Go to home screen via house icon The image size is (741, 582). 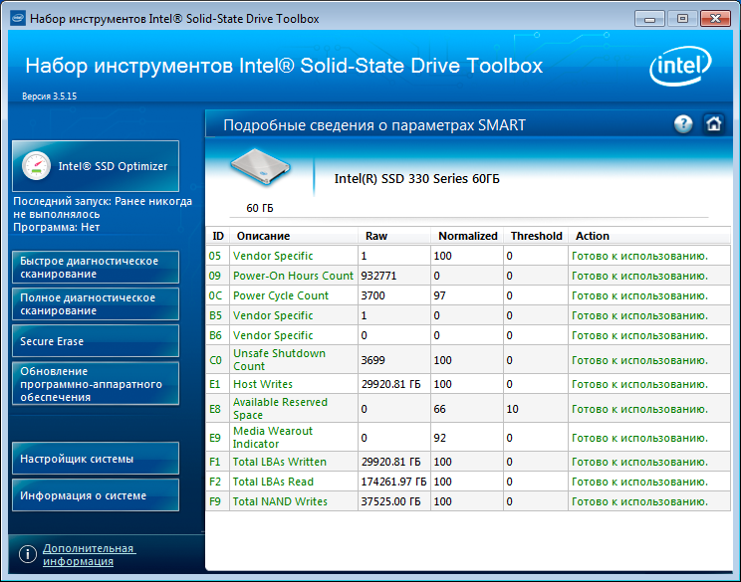[x=713, y=124]
